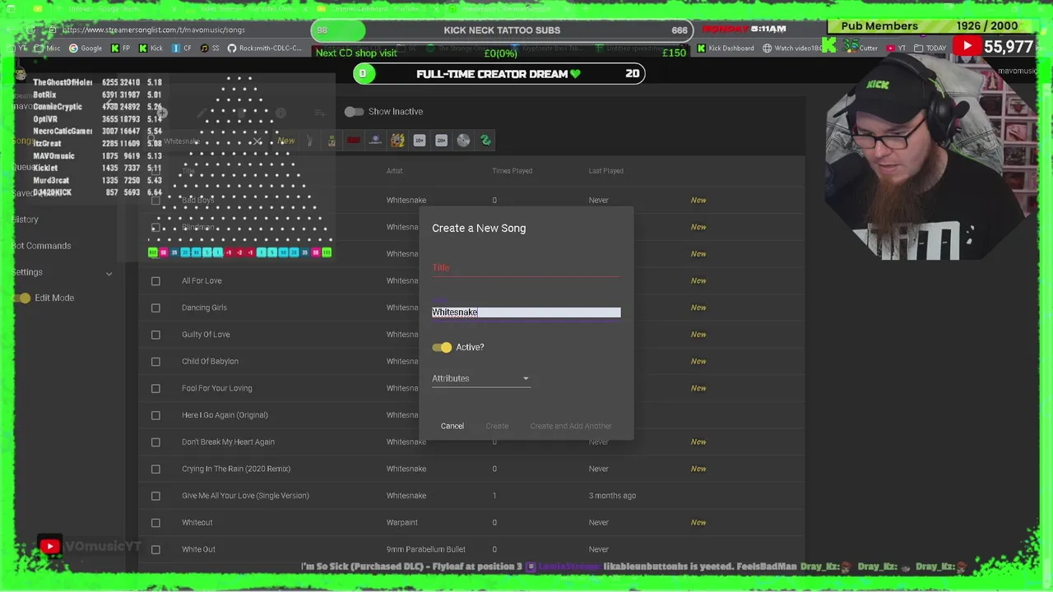Open the Attributes dropdown in dialog

click(480, 378)
